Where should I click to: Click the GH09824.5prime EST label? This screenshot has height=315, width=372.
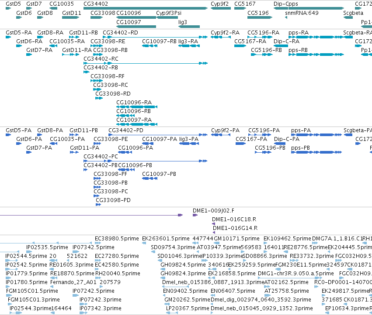click(183, 265)
